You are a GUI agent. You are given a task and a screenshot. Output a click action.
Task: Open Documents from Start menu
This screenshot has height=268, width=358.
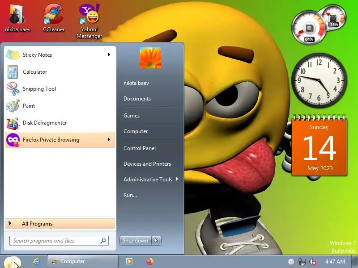point(137,99)
